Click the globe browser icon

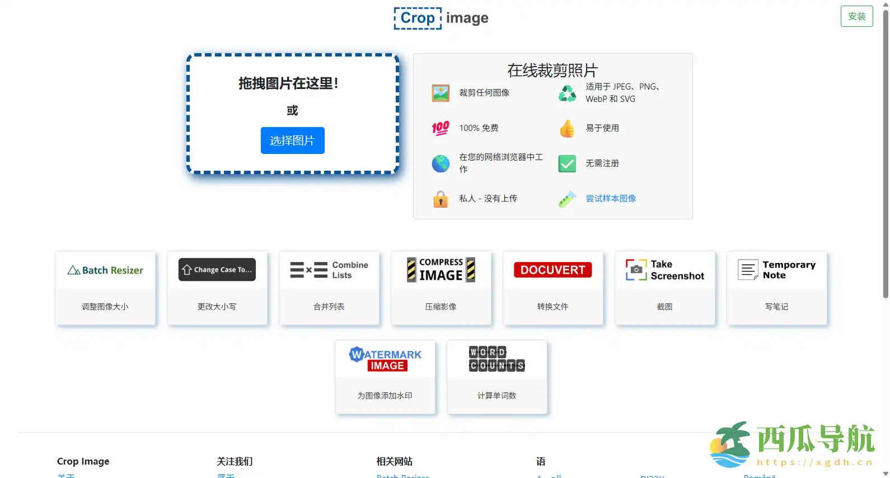[441, 163]
